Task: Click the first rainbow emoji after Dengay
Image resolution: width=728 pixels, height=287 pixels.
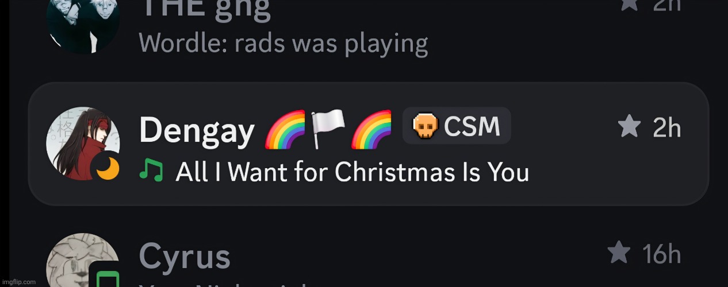Action: (x=286, y=129)
